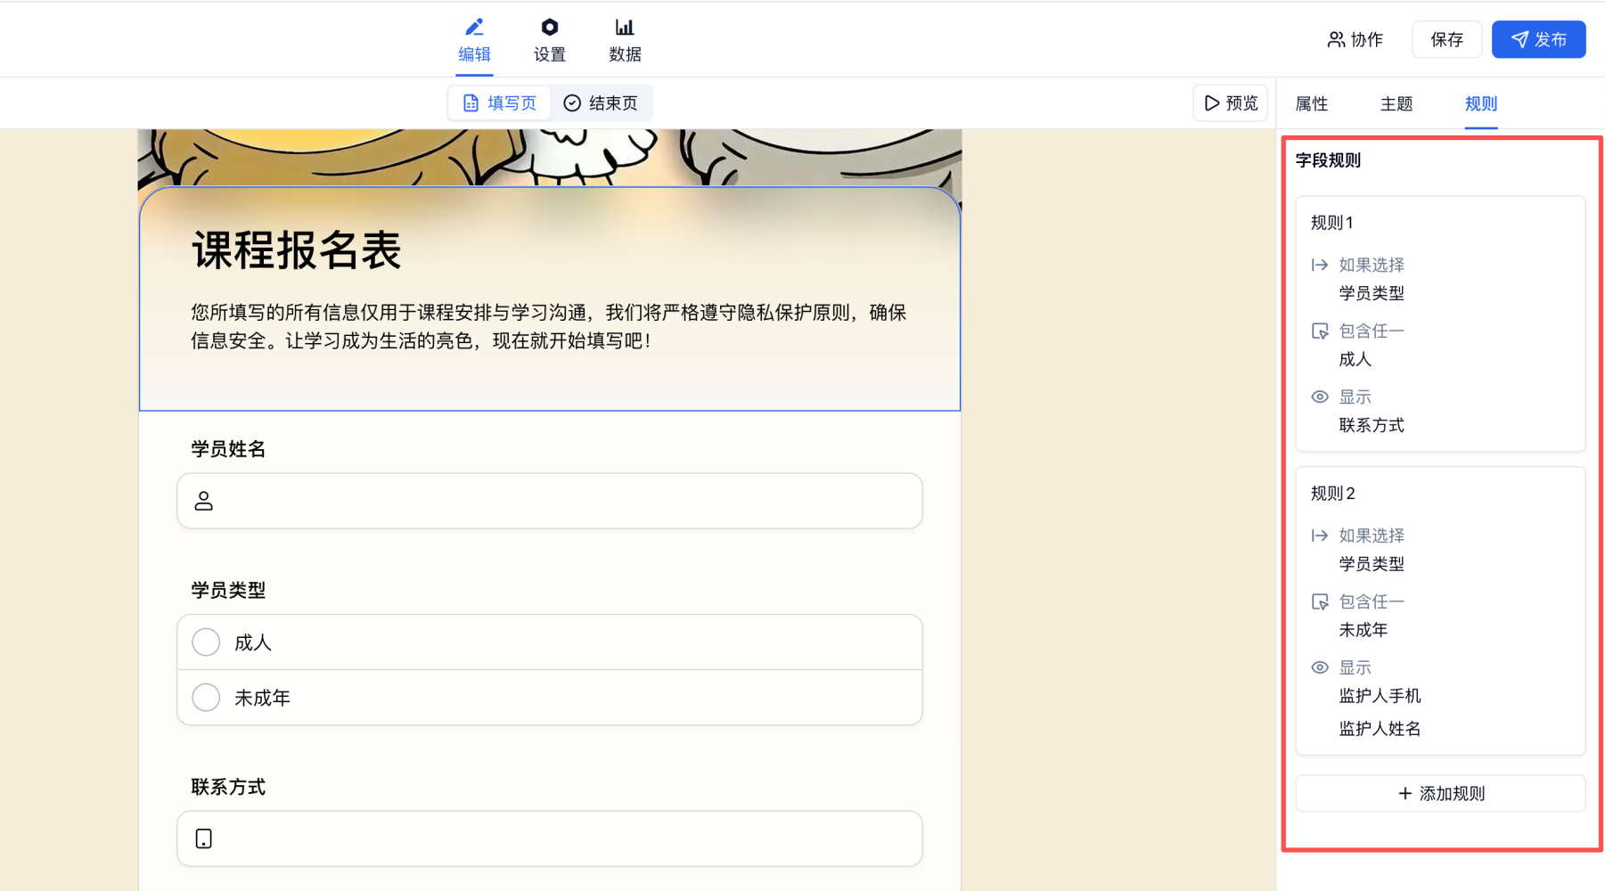
Task: Open the Settings hexagon icon
Action: coord(549,28)
